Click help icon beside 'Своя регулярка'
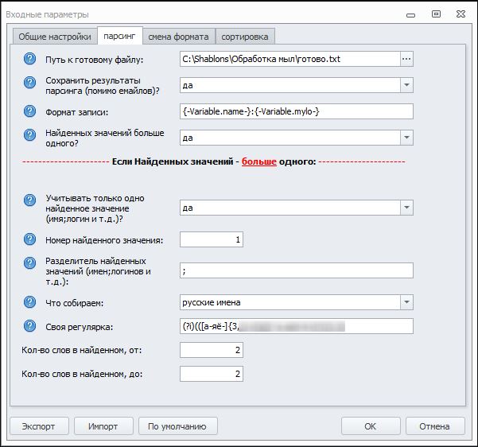 click(x=30, y=326)
